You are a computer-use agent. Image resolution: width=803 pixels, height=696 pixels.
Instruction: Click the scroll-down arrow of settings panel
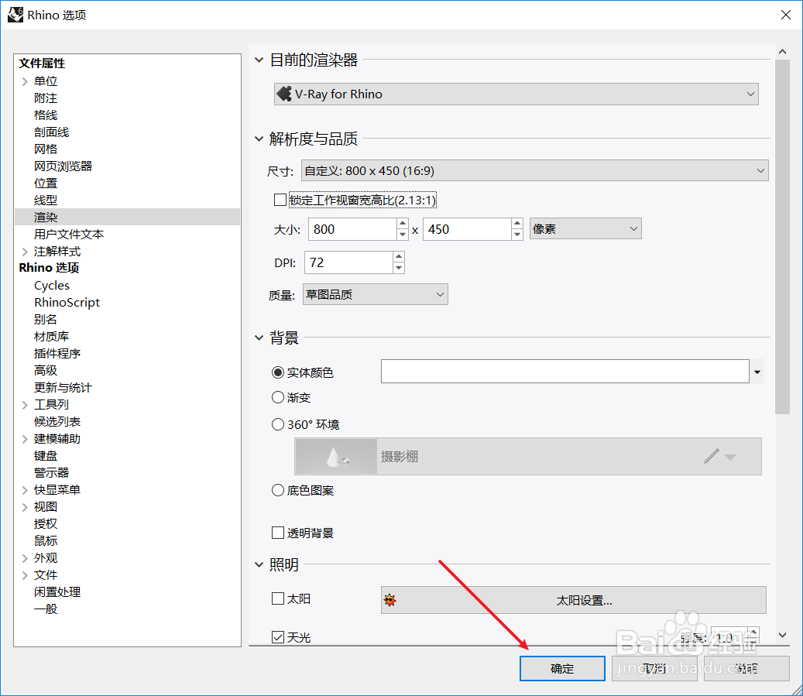(782, 635)
